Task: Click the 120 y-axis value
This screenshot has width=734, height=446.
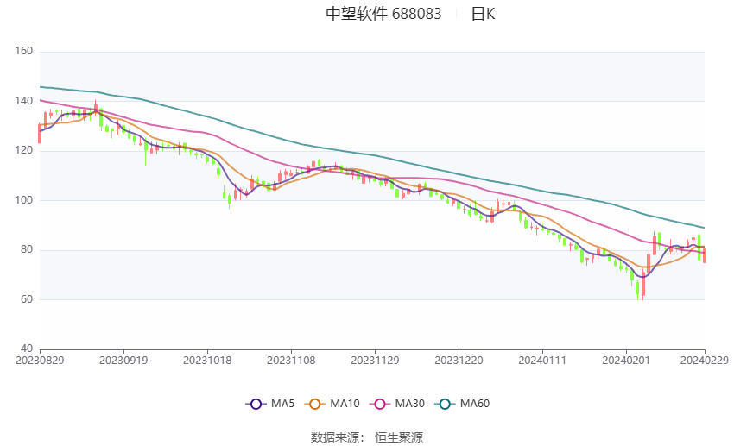Action: 24,151
